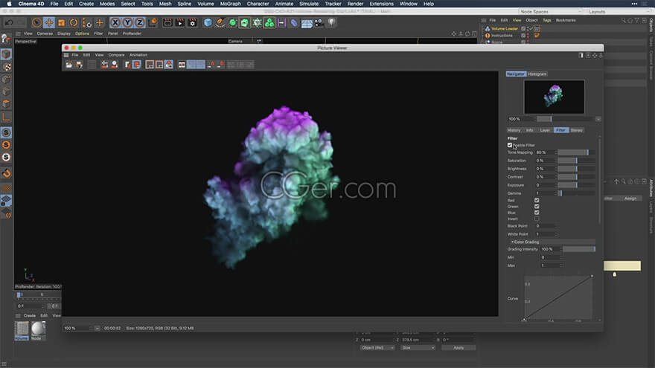Switch to the Layer tab

(545, 130)
